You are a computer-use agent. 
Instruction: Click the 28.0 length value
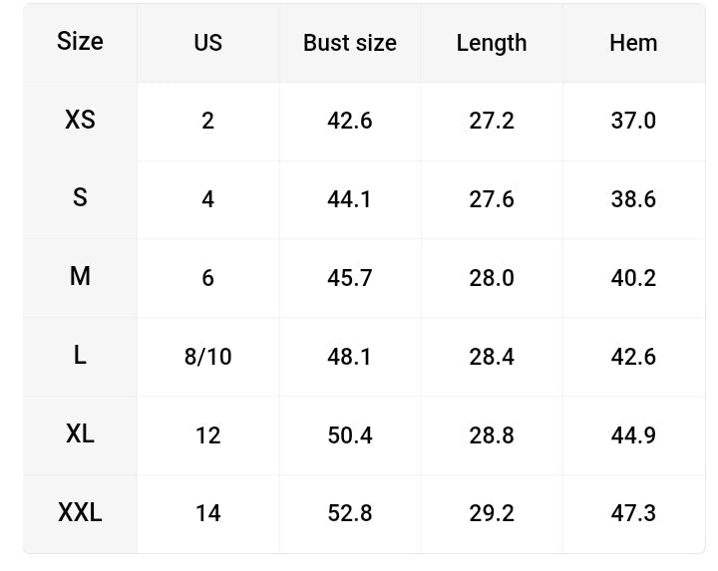point(492,278)
